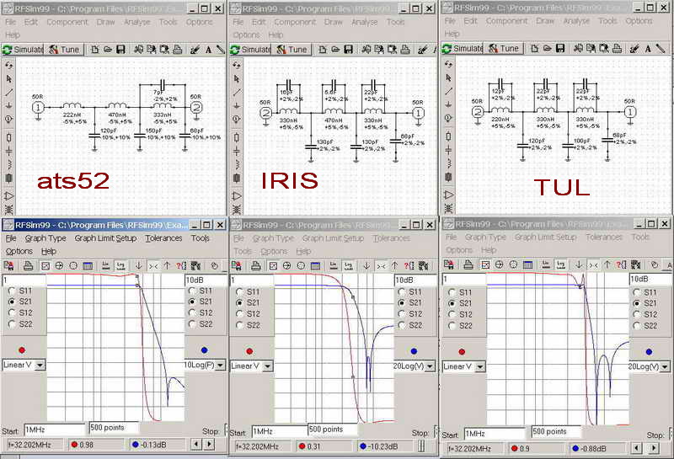Viewport: 674px width, 459px height.
Task: Select the capacitor tool in IRIS window
Action: click(237, 152)
